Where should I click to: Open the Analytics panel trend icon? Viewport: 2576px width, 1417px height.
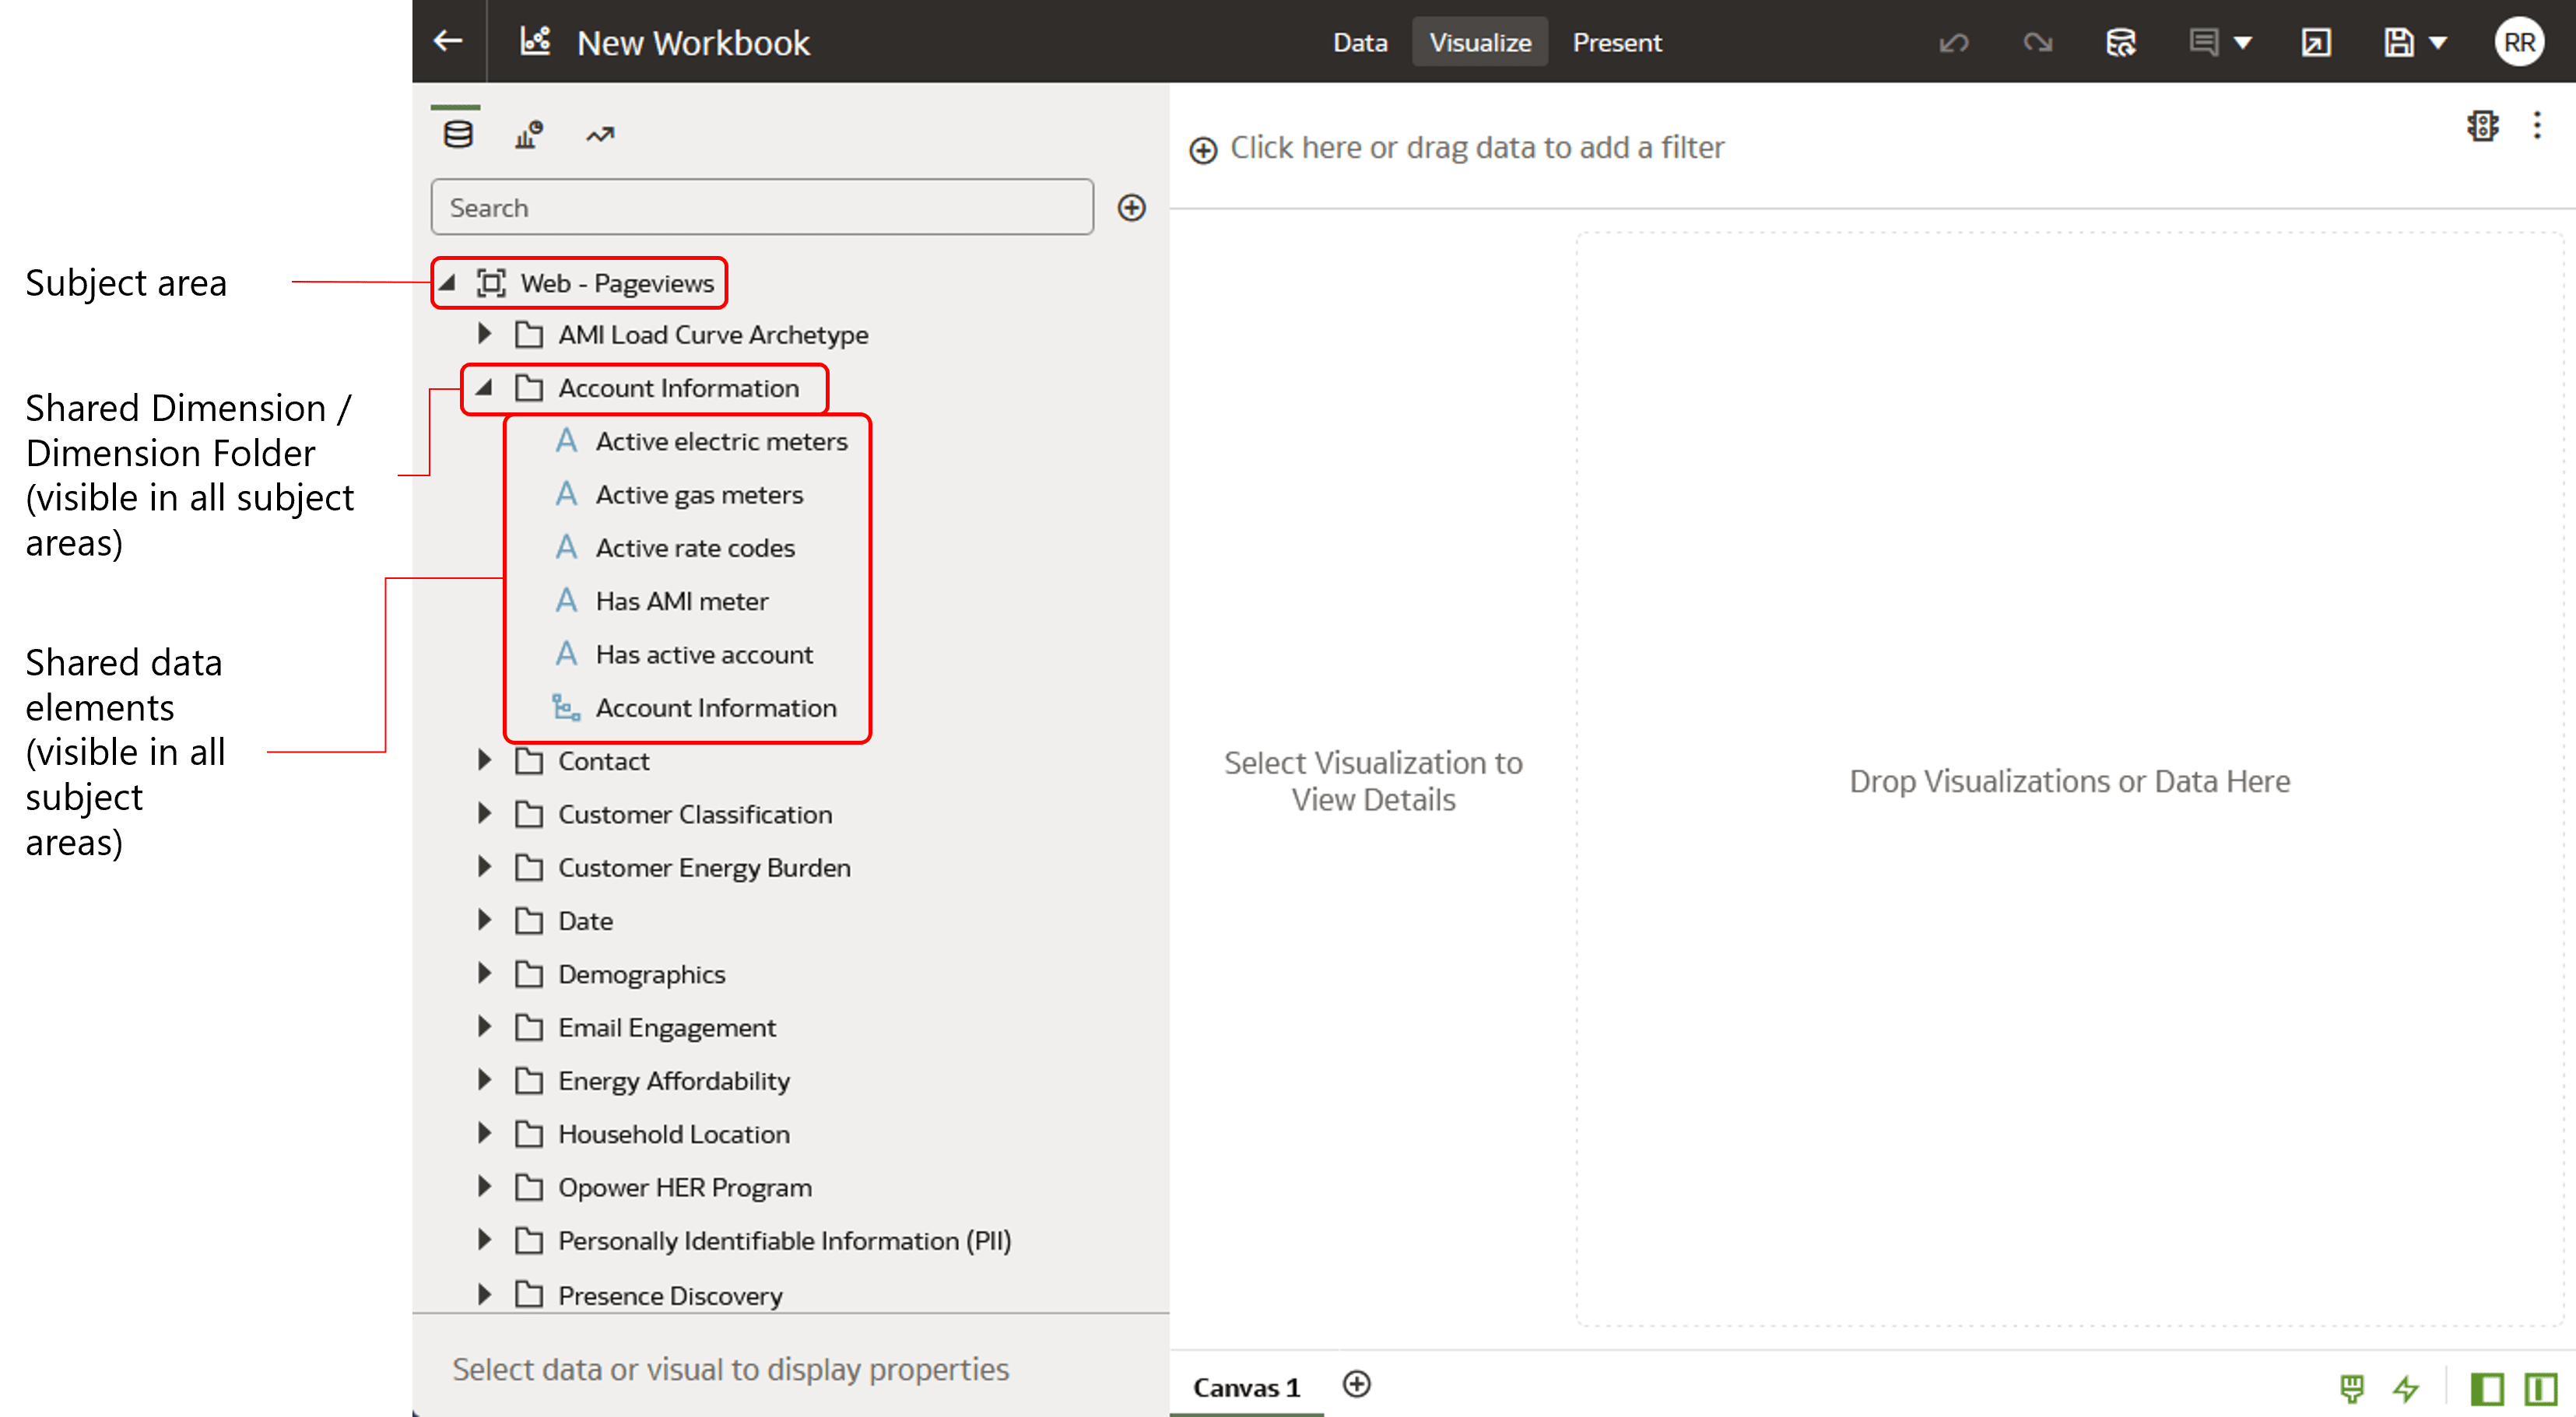(600, 132)
